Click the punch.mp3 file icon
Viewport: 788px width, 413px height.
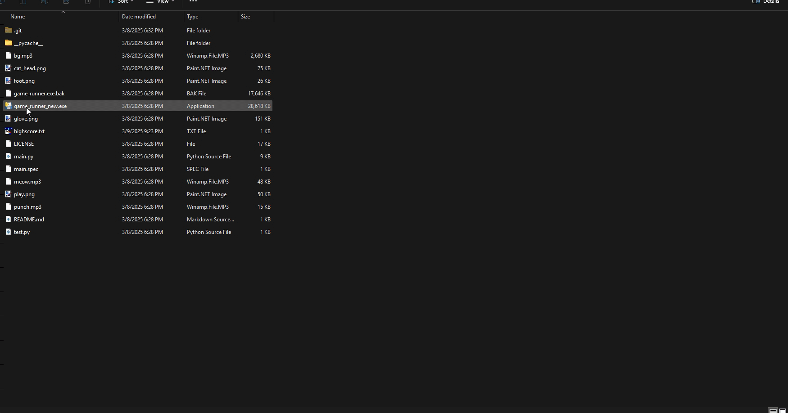pos(9,206)
